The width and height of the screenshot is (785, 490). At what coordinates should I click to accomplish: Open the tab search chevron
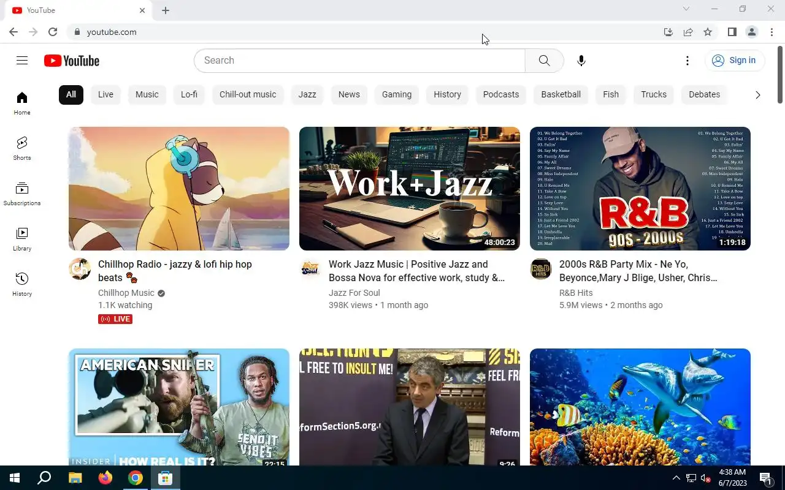pos(686,9)
